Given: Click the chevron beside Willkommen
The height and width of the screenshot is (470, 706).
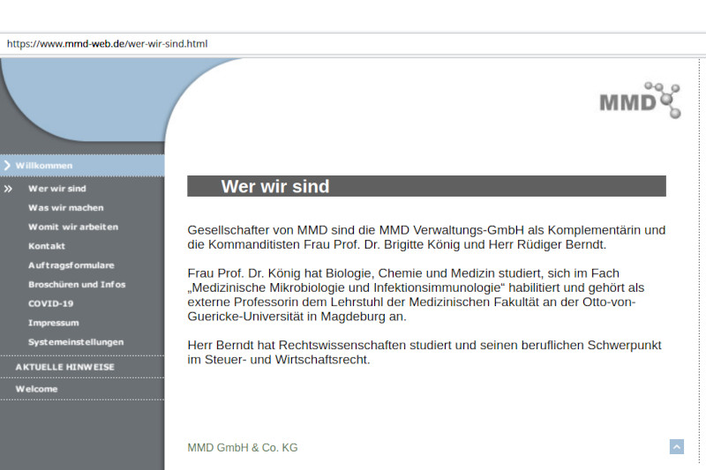Looking at the screenshot, I should click(x=7, y=166).
